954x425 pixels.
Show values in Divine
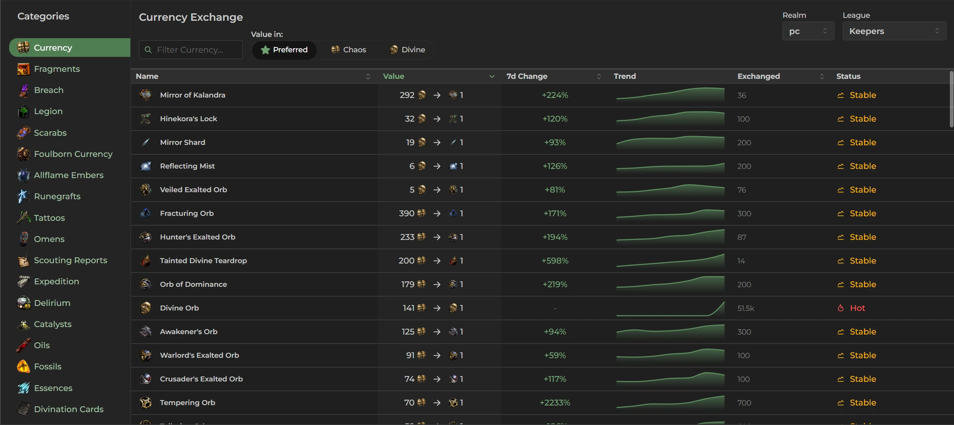[408, 50]
